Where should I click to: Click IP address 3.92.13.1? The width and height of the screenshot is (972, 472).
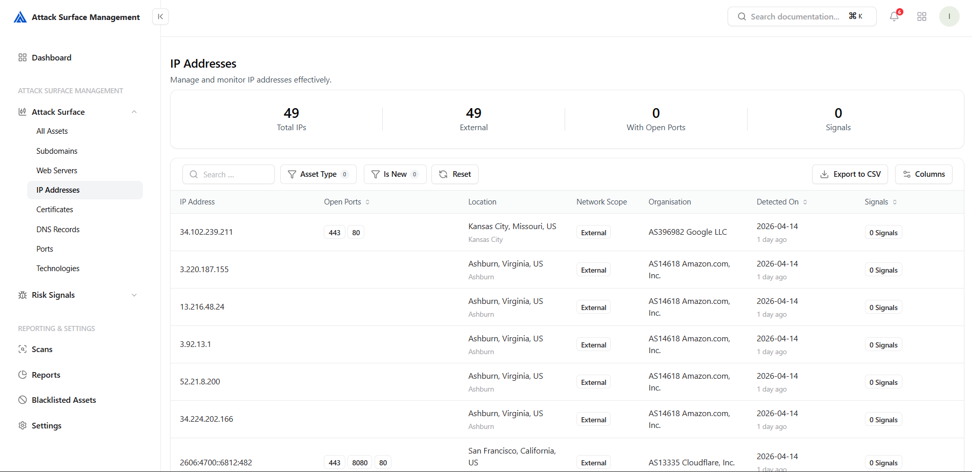(195, 344)
